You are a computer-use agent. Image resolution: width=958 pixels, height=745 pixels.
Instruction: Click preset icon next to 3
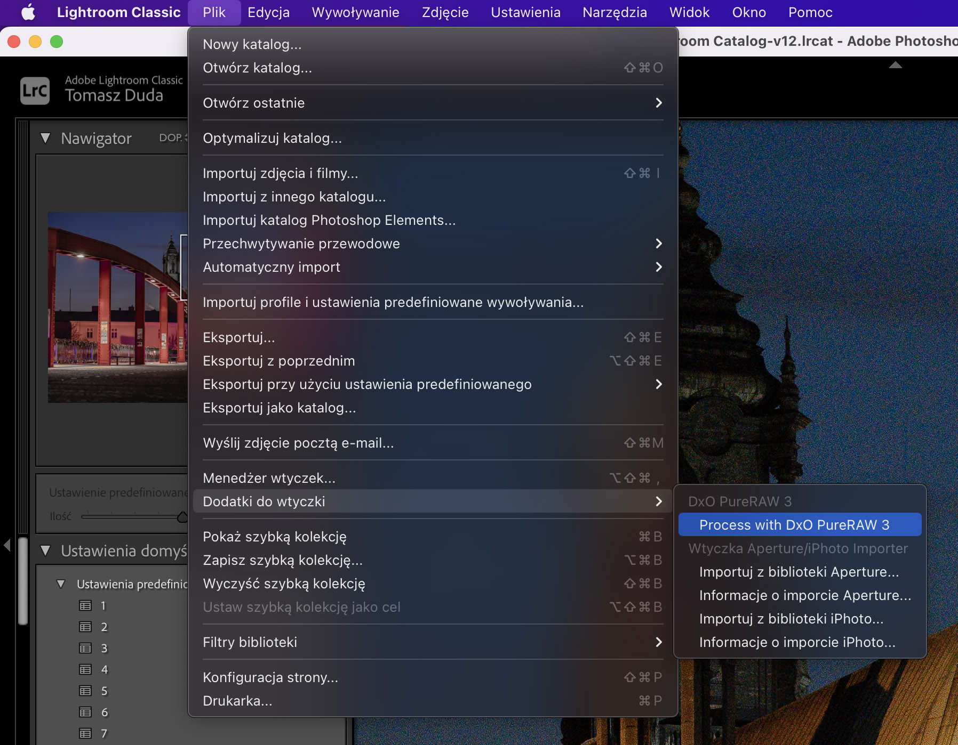click(x=85, y=649)
